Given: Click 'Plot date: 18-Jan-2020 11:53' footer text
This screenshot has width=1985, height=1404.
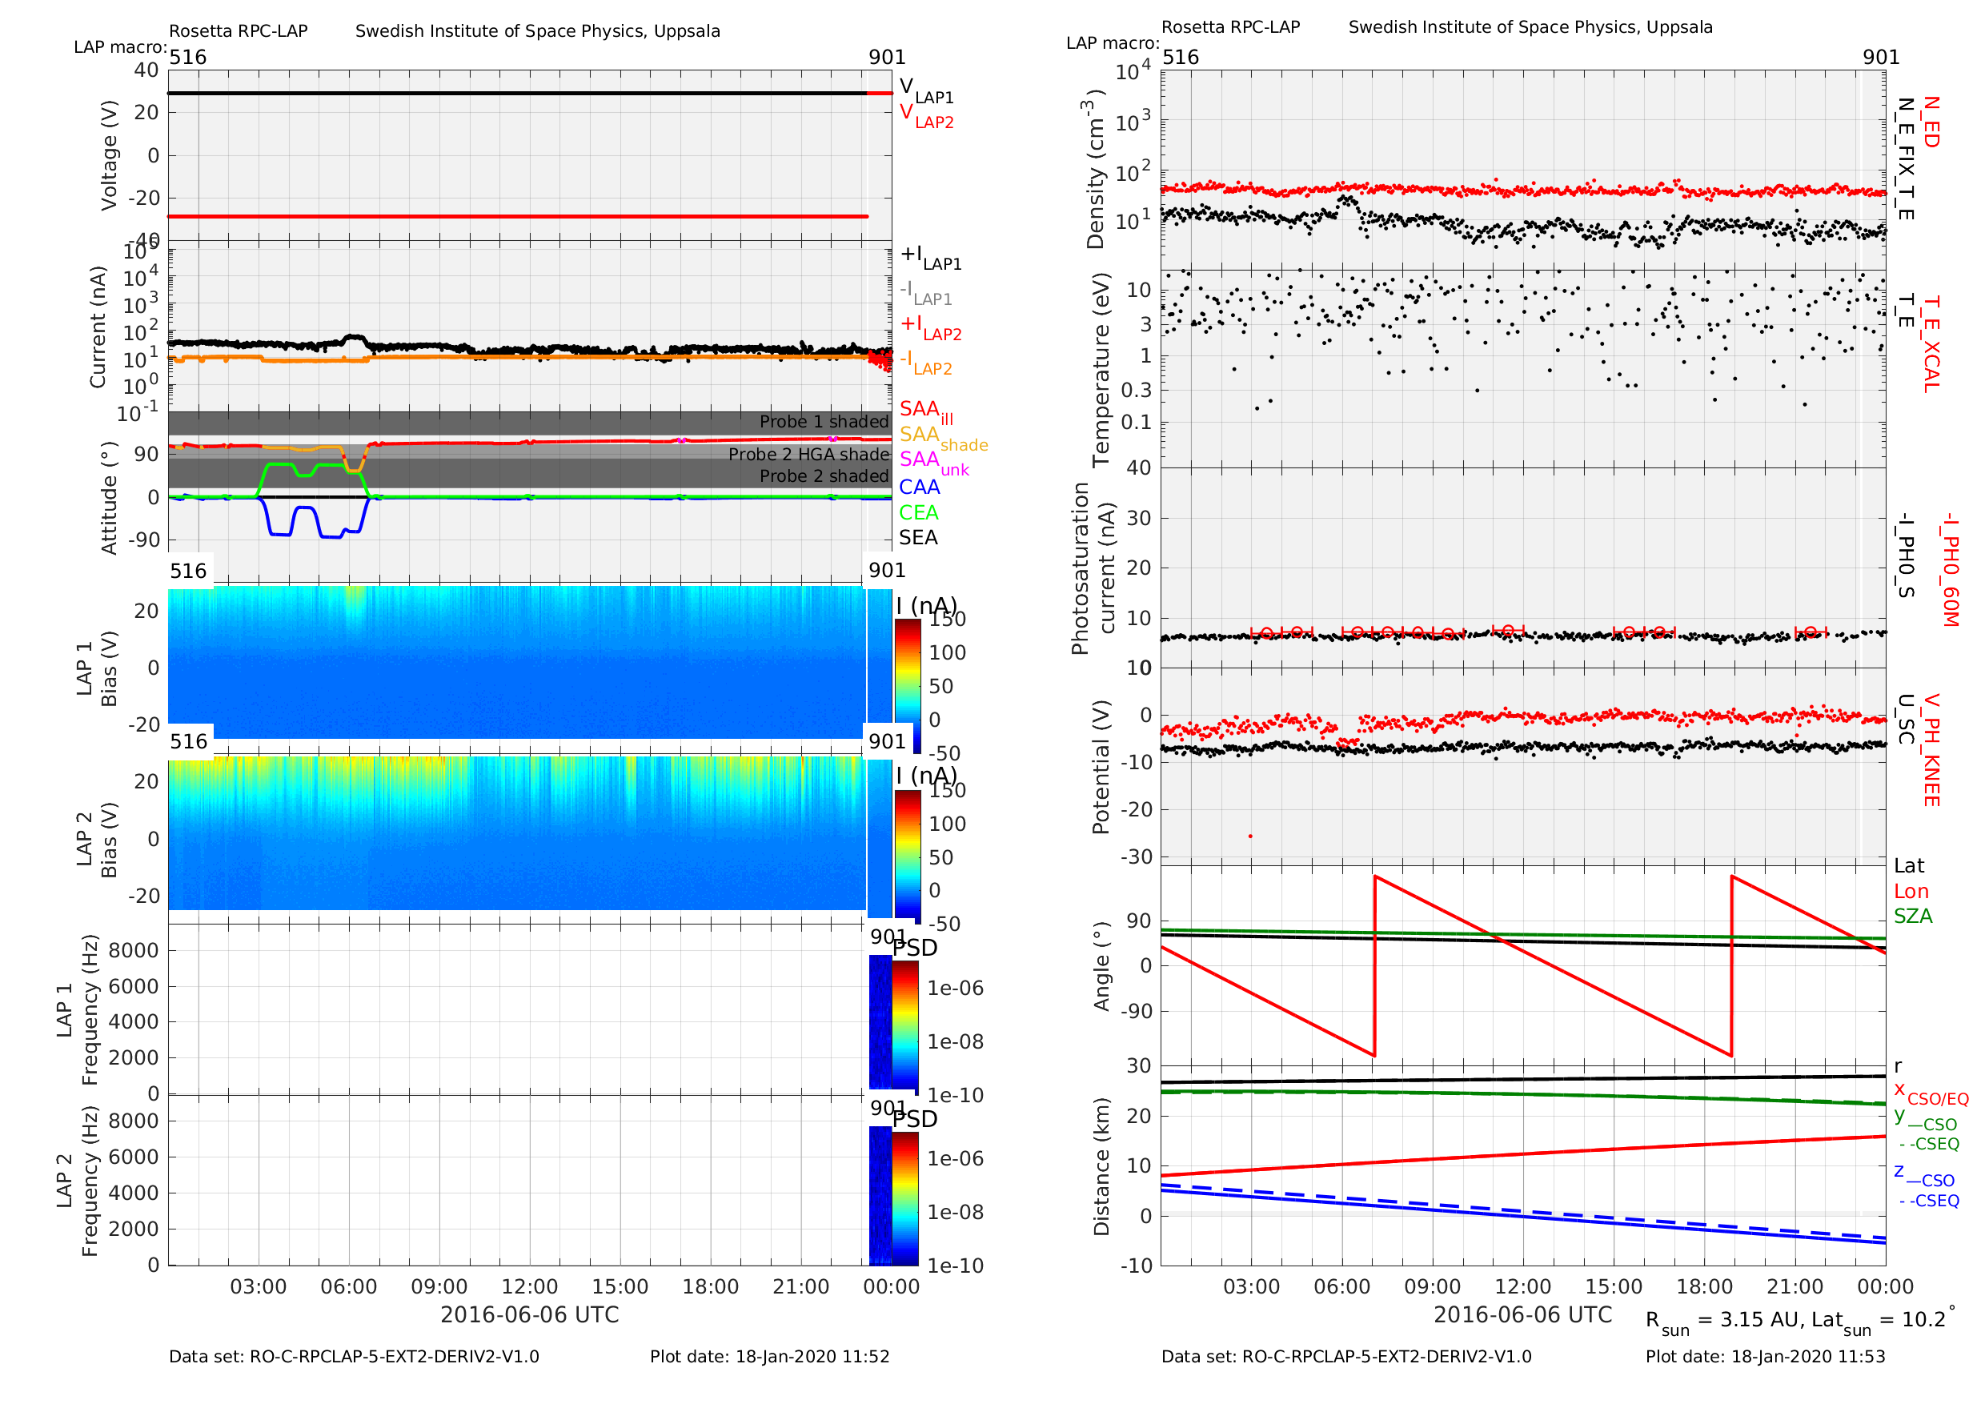Looking at the screenshot, I should tap(1766, 1357).
